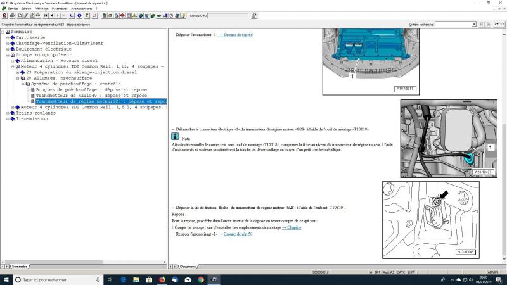Click the print icon in the toolbar
The width and height of the screenshot is (507, 285).
pyautogui.click(x=12, y=15)
